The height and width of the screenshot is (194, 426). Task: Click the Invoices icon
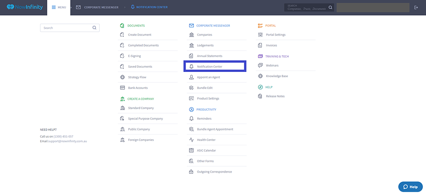[260, 45]
